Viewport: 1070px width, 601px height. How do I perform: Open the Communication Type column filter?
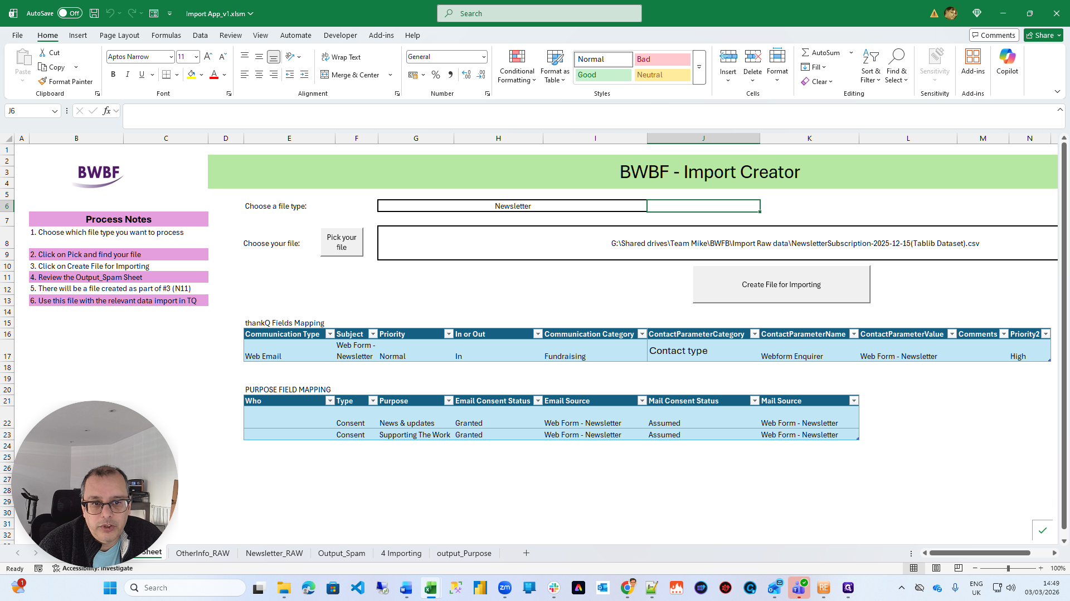[x=329, y=334]
